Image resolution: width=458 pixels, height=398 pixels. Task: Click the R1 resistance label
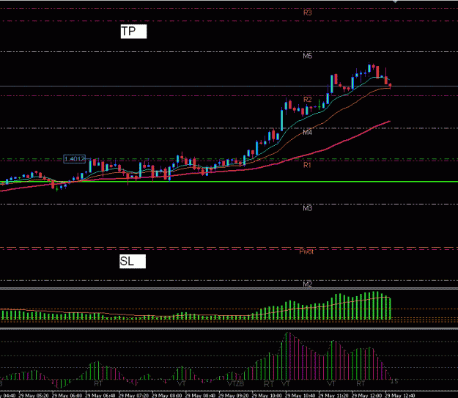(307, 165)
